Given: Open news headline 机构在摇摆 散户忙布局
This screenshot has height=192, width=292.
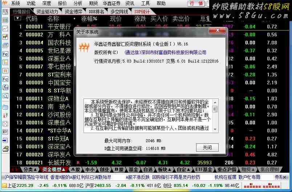Looking at the screenshot, I should click(238, 177).
